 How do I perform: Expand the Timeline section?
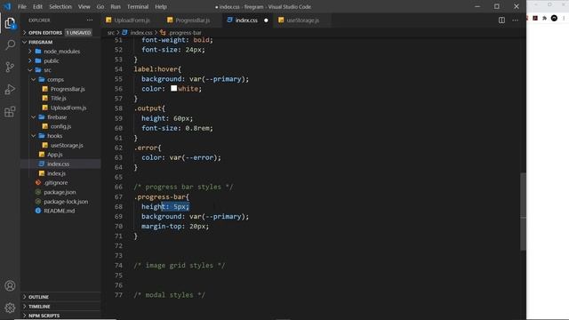click(x=25, y=306)
